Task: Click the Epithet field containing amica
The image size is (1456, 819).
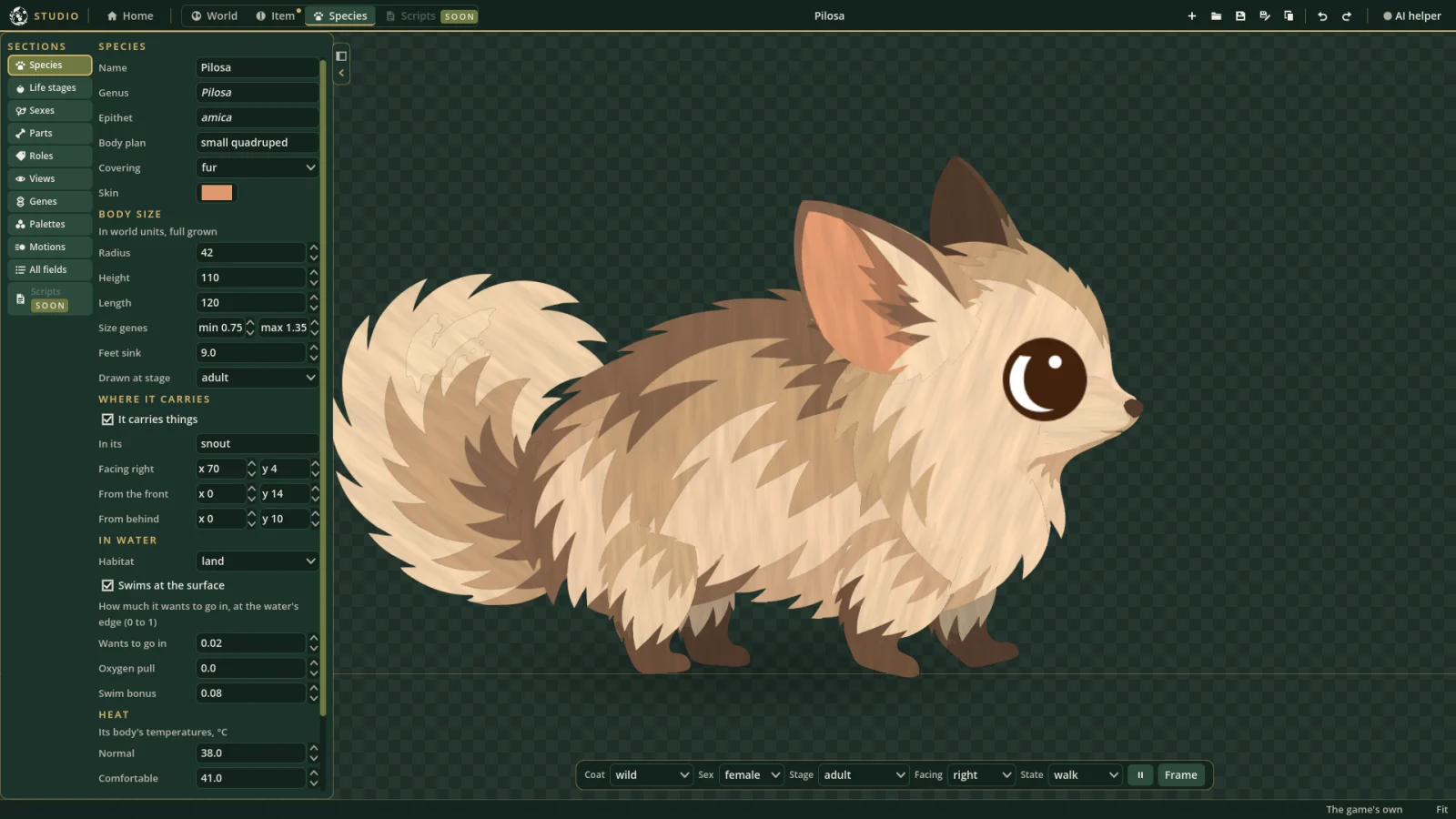Action: pos(258,118)
